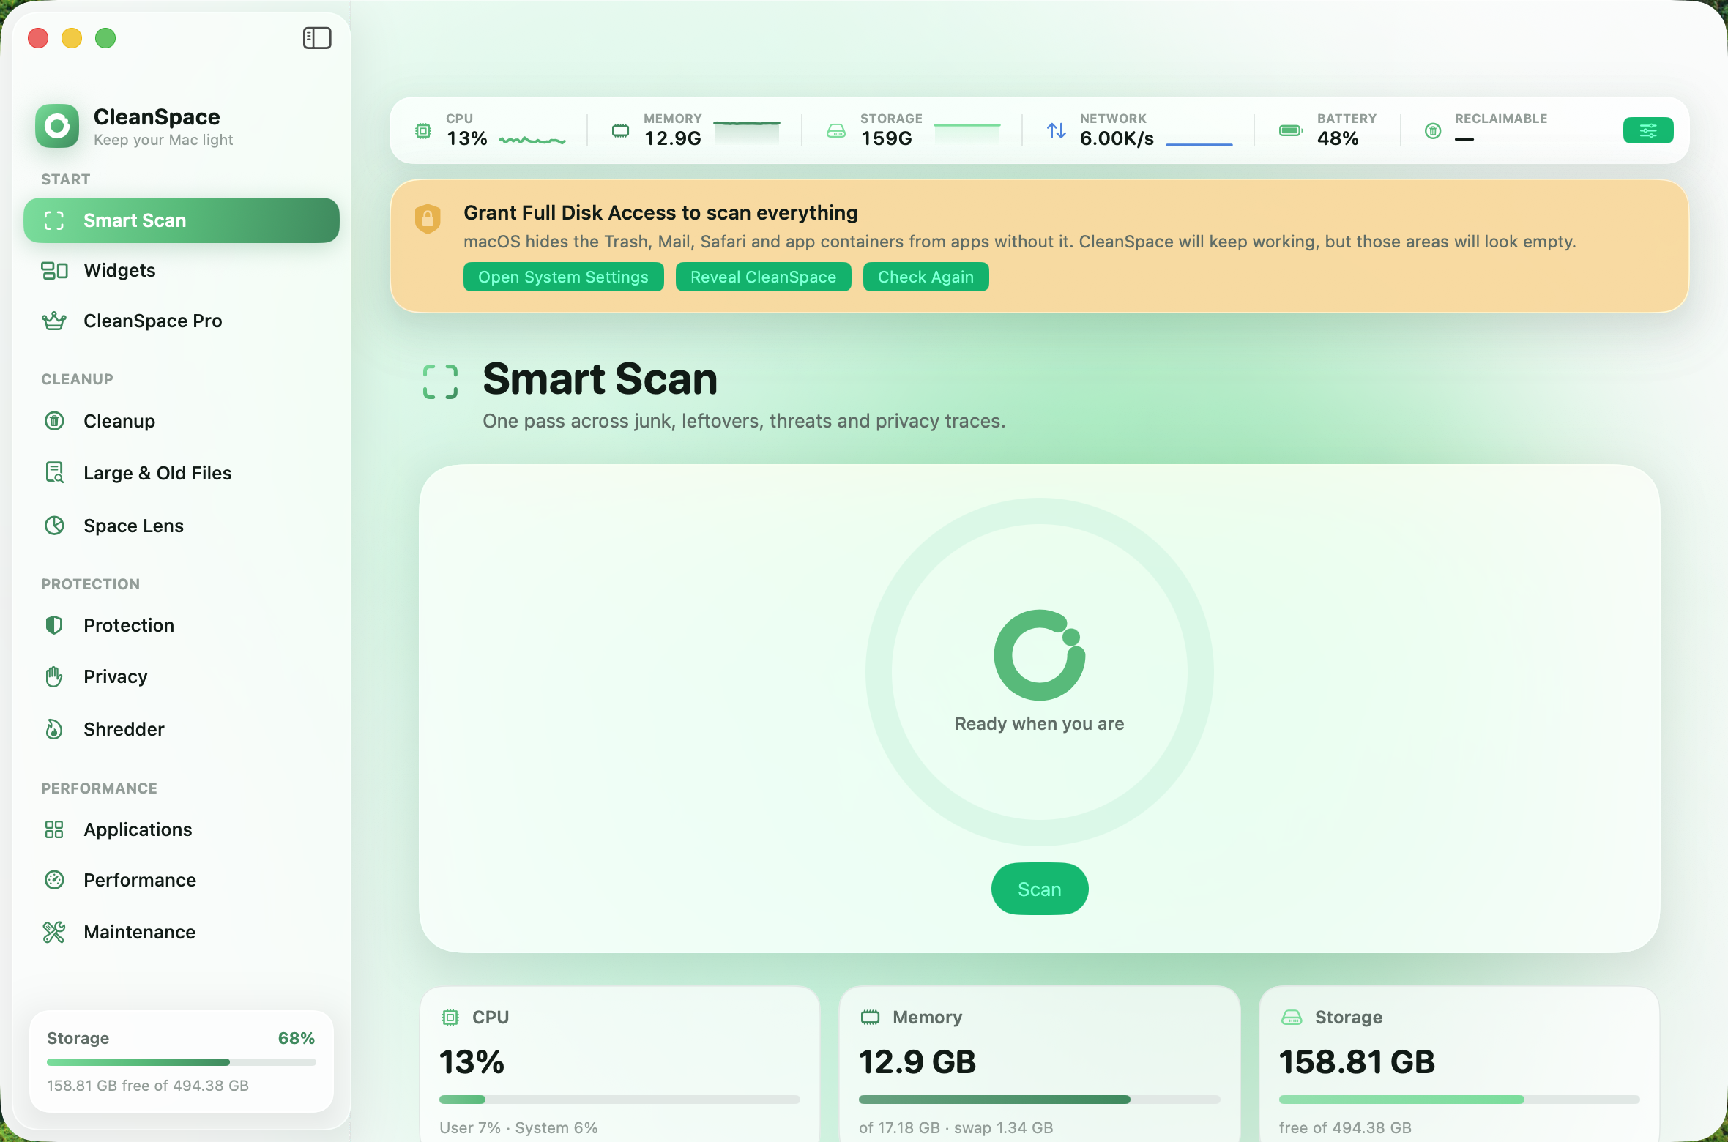The width and height of the screenshot is (1728, 1142).
Task: Click the Performance gauge icon
Action: [x=54, y=880]
